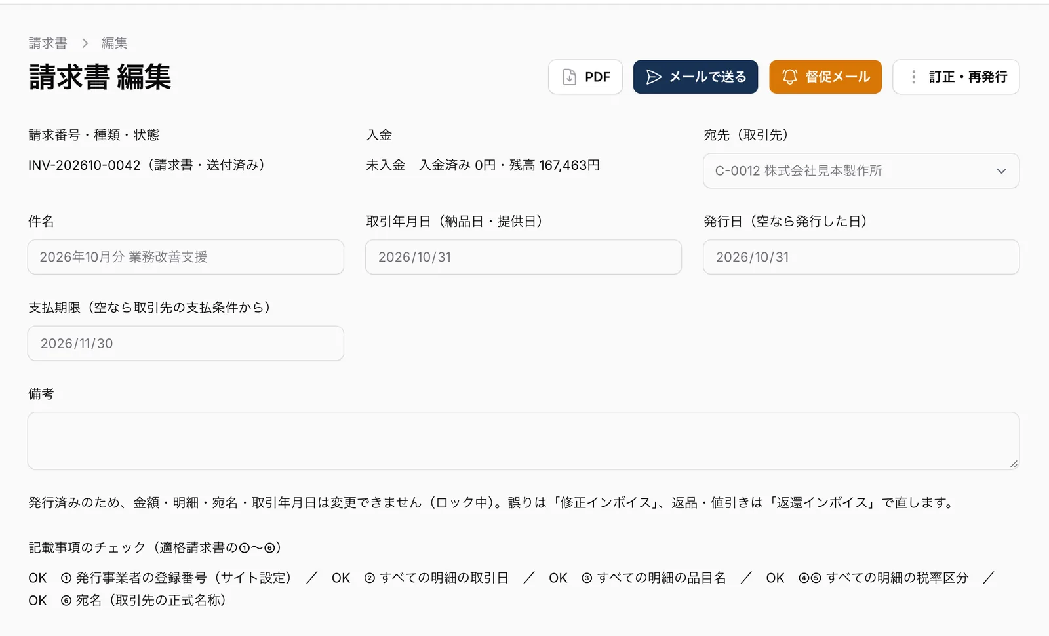Expand the 宛先 customer dropdown
Viewport: 1049px width, 636px height.
tap(861, 171)
